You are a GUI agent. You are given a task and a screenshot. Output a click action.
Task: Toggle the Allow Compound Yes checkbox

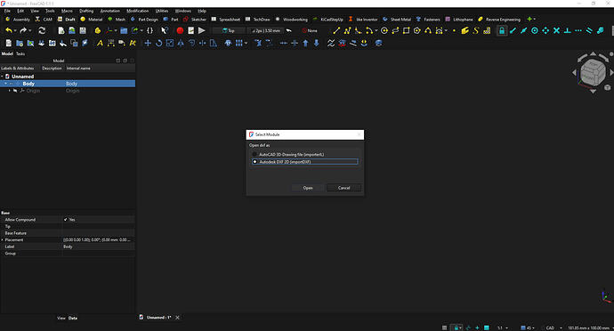pyautogui.click(x=65, y=220)
